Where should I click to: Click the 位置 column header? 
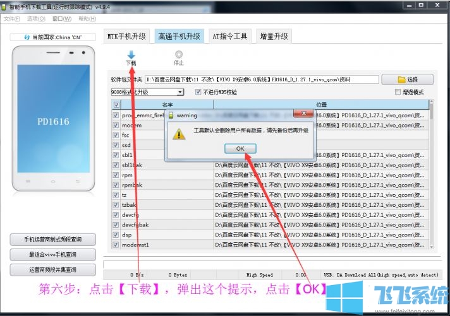click(321, 105)
